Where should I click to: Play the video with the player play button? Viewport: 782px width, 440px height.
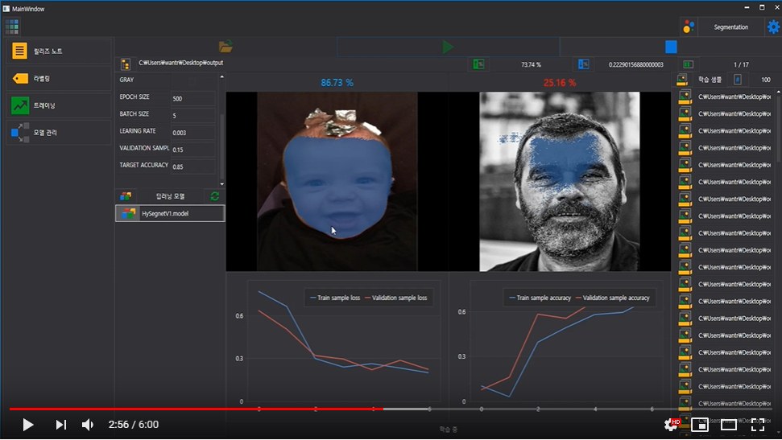pyautogui.click(x=28, y=425)
